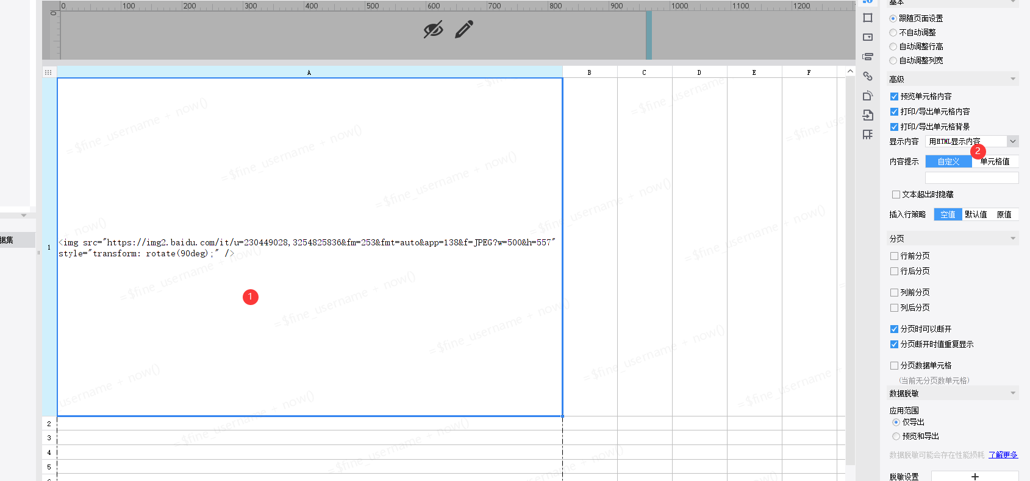
Task: Uncheck 分页断开时值重复显示 checkbox
Action: [894, 344]
